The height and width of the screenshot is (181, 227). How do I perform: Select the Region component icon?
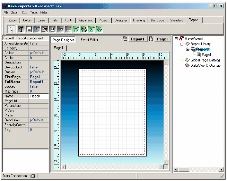pyautogui.click(x=52, y=29)
